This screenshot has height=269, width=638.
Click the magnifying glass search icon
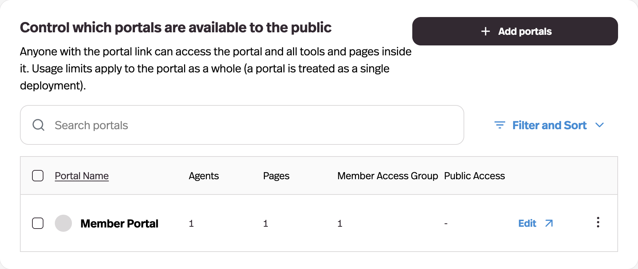[38, 125]
